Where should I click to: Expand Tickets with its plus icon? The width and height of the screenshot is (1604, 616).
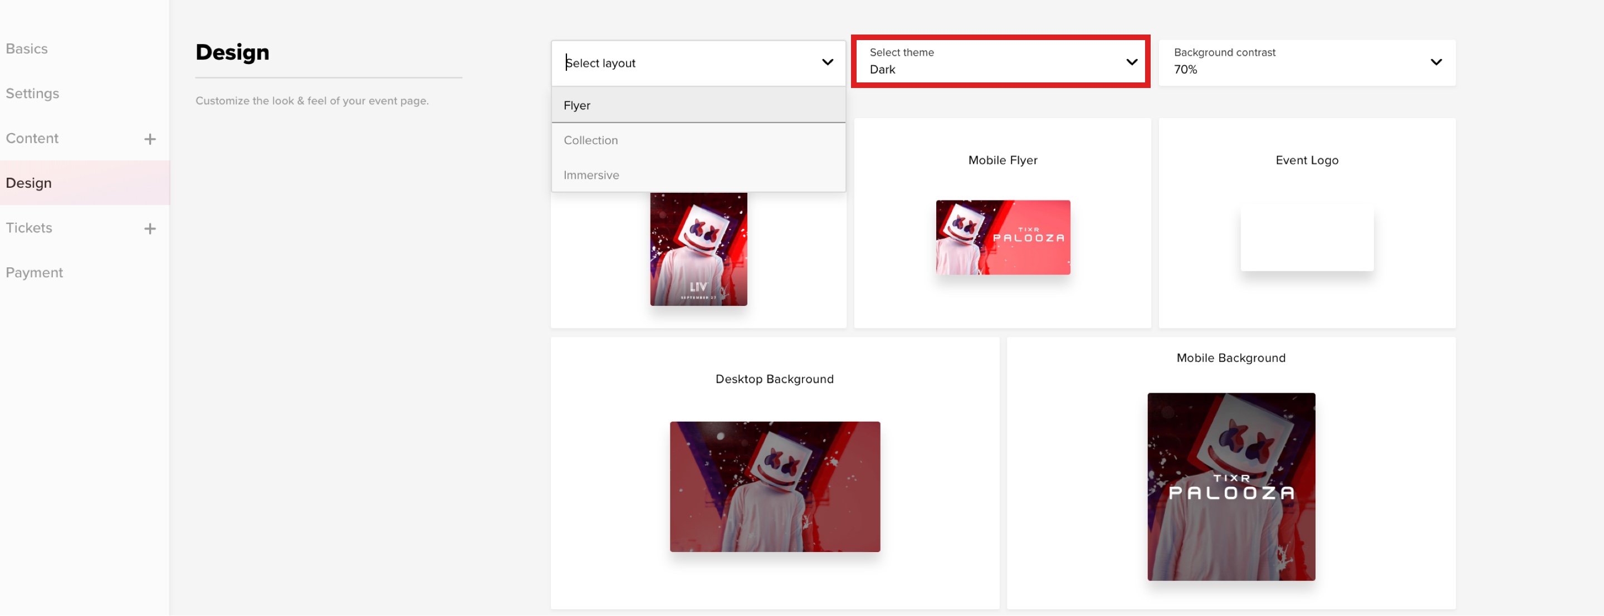(x=150, y=228)
